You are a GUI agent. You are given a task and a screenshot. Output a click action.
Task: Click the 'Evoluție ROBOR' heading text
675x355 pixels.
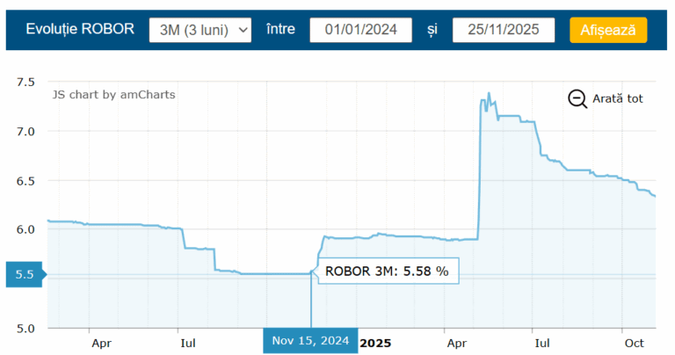[x=80, y=30]
